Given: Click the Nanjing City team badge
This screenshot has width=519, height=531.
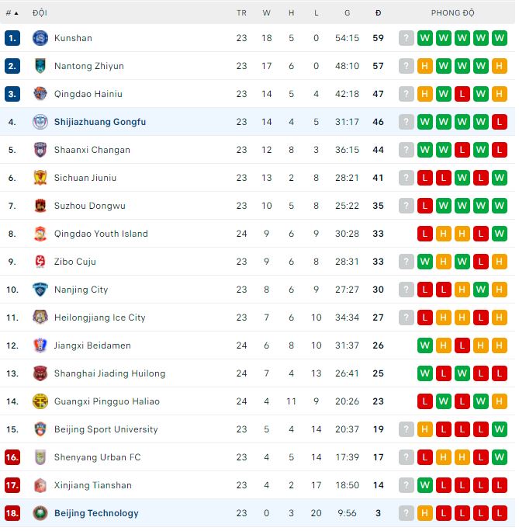Looking at the screenshot, I should (x=40, y=290).
